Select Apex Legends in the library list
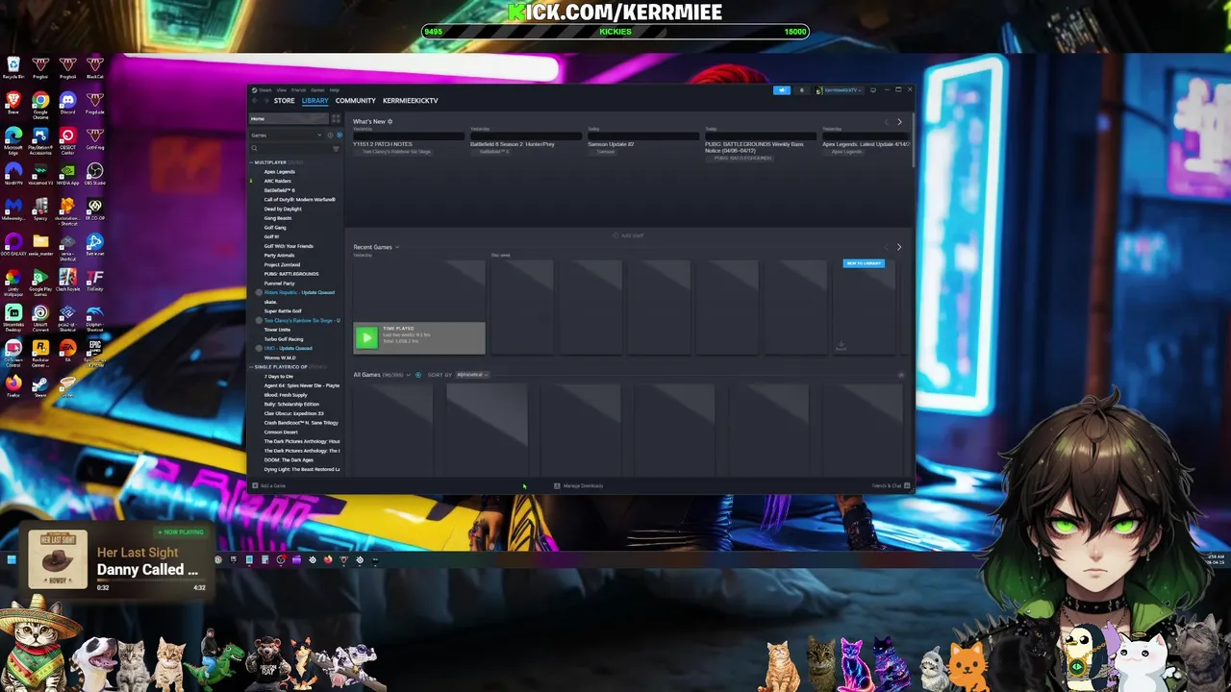The width and height of the screenshot is (1231, 692). click(280, 172)
